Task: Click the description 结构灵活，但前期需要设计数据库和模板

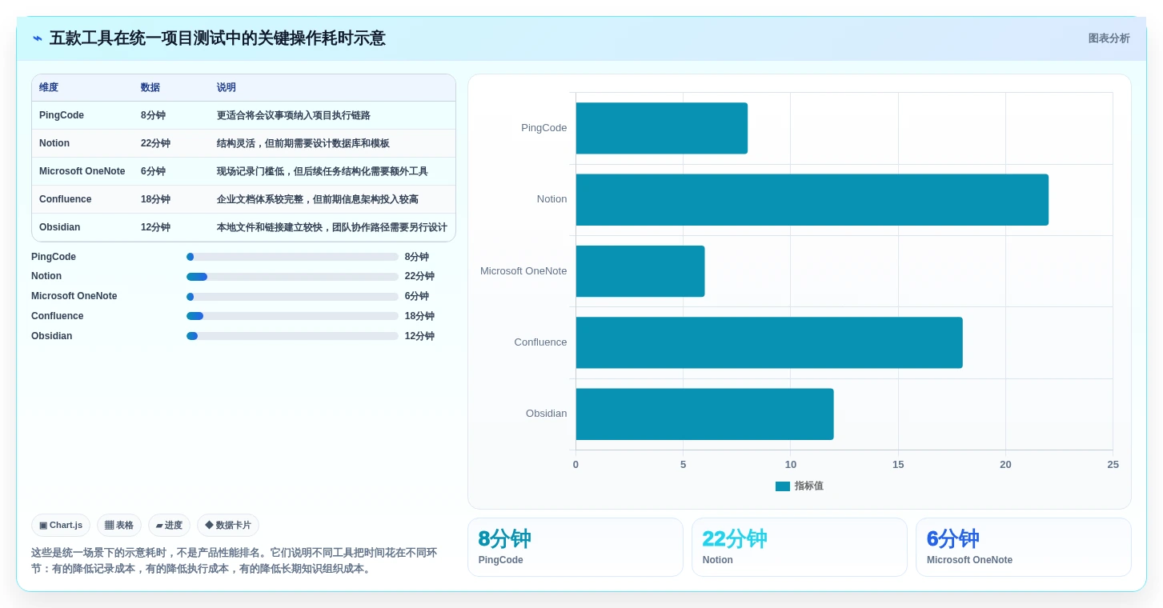Action: coord(303,143)
